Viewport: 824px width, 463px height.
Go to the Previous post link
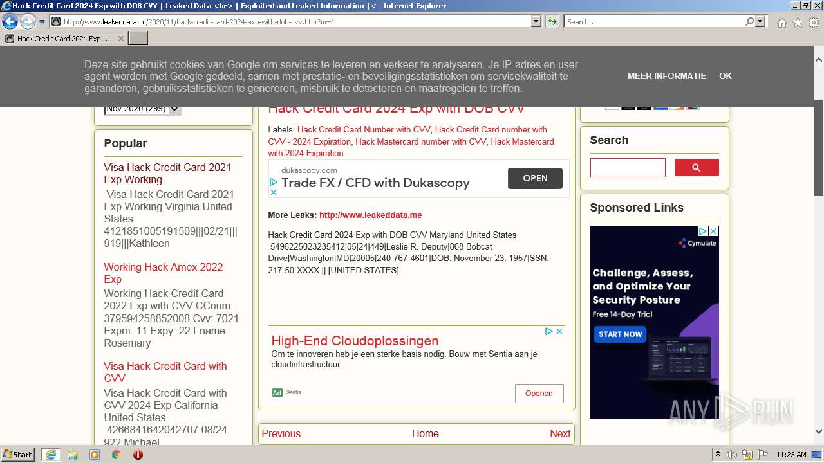coord(281,434)
